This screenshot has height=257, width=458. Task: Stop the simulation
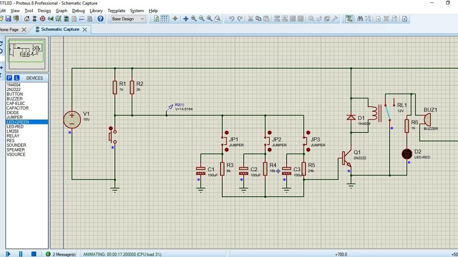(34, 254)
